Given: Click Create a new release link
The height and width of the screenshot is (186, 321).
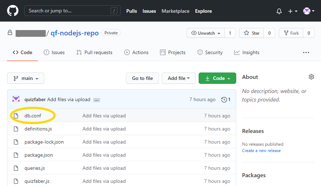Looking at the screenshot, I should pyautogui.click(x=261, y=150).
